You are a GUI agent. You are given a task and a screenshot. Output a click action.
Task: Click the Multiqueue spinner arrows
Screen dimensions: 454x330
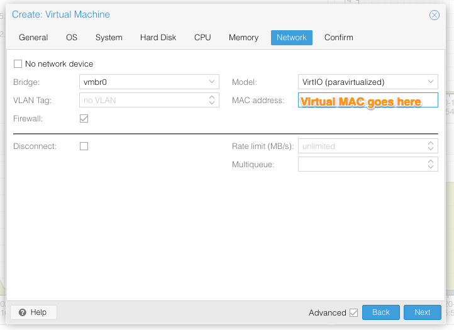coord(431,164)
